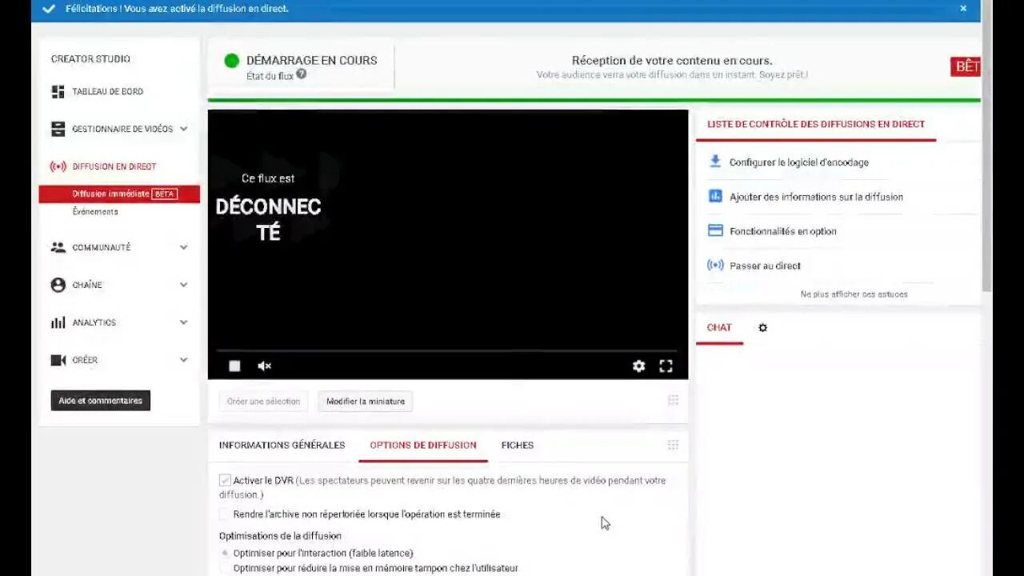This screenshot has width=1024, height=576.
Task: Click the État du flux help icon
Action: (302, 74)
